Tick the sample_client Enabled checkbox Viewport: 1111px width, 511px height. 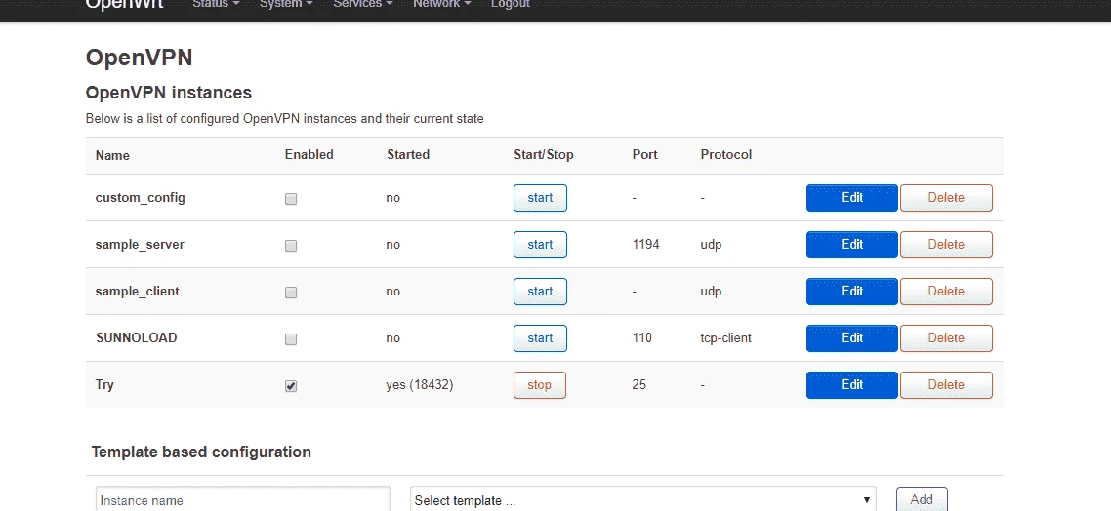click(291, 293)
